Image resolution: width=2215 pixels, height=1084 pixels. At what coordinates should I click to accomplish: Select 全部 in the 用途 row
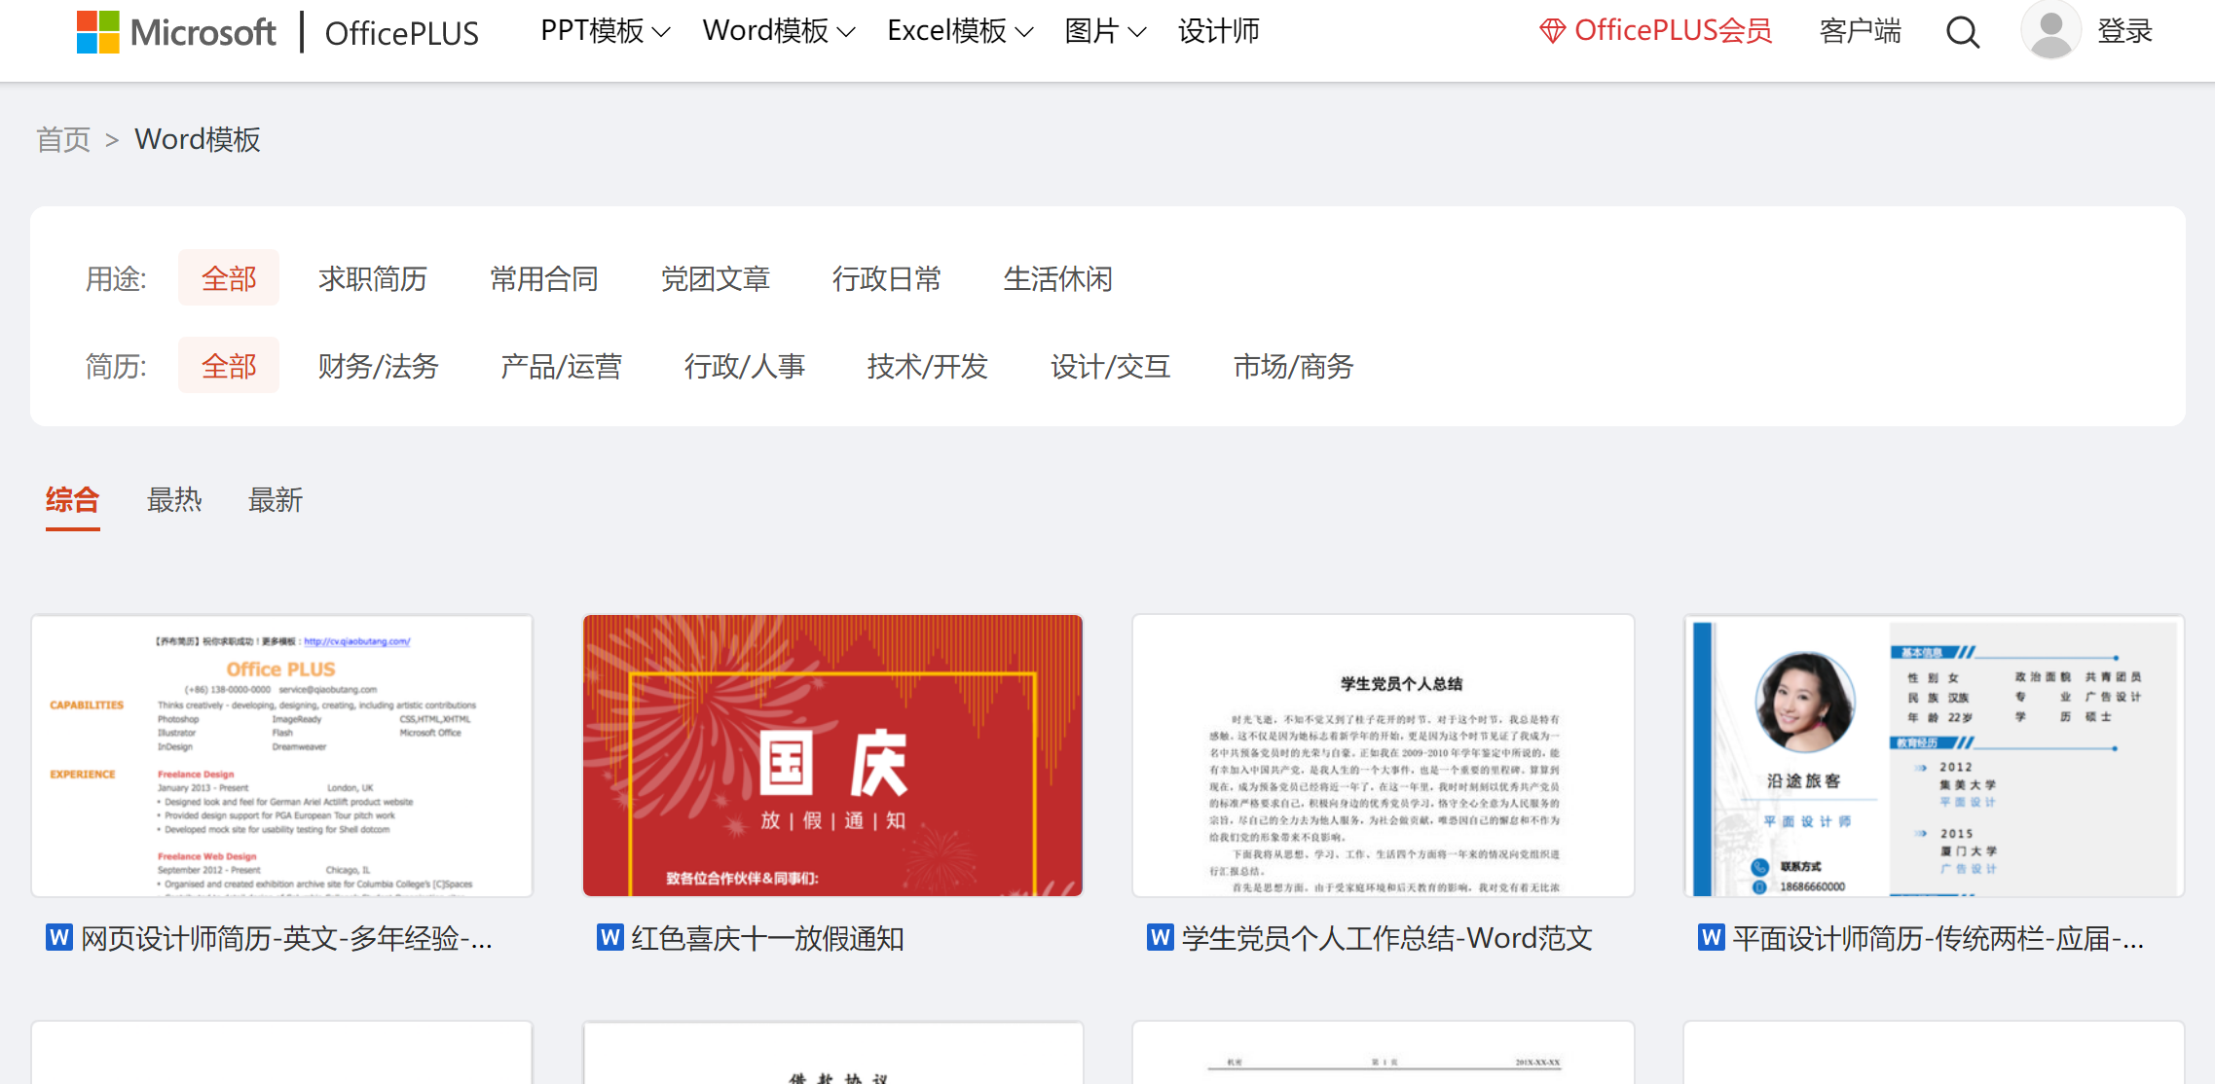229,279
